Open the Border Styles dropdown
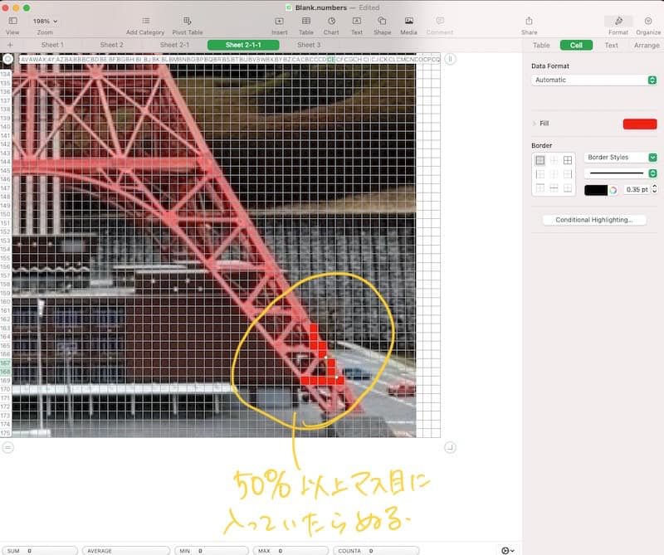The height and width of the screenshot is (555, 664). pyautogui.click(x=621, y=158)
